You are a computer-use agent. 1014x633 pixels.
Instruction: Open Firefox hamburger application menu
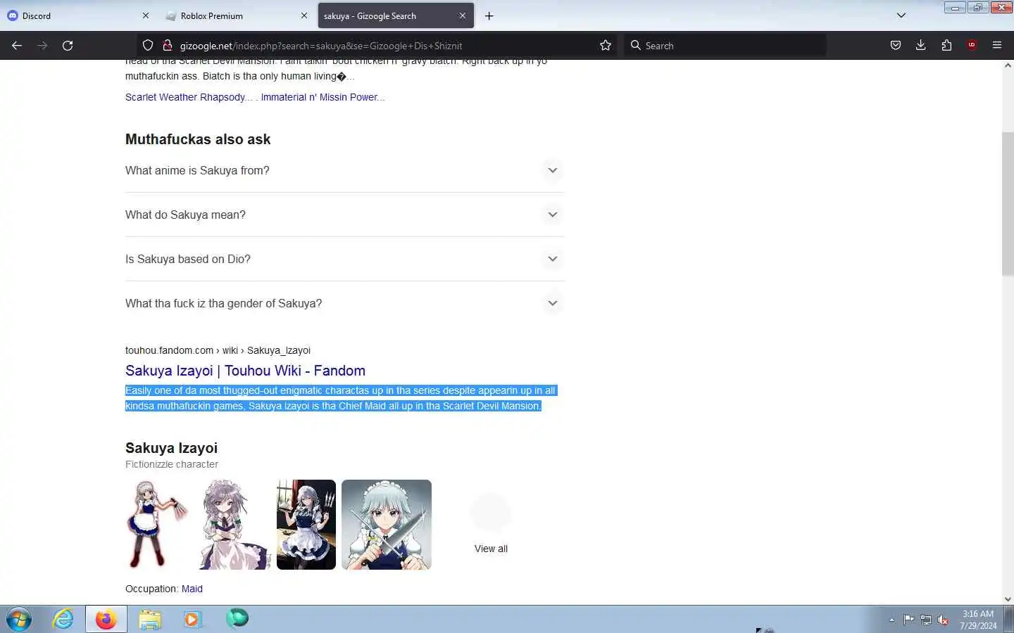tap(997, 45)
